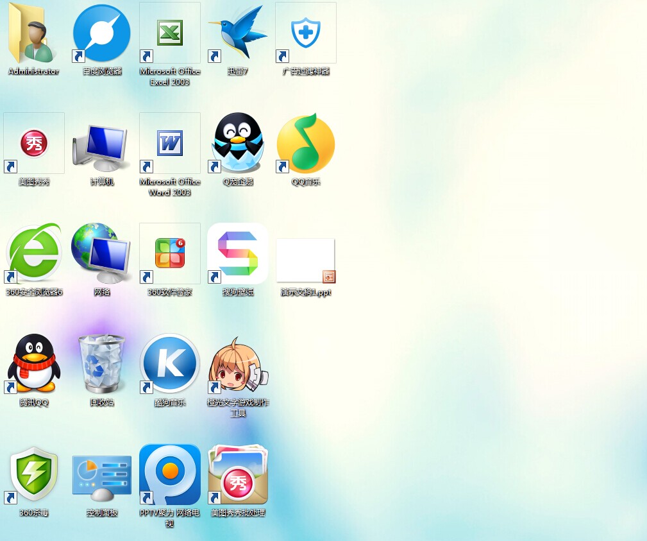Click the "Microsoft Office Excel 2003" label
Viewport: 647px width, 541px height.
coord(170,76)
